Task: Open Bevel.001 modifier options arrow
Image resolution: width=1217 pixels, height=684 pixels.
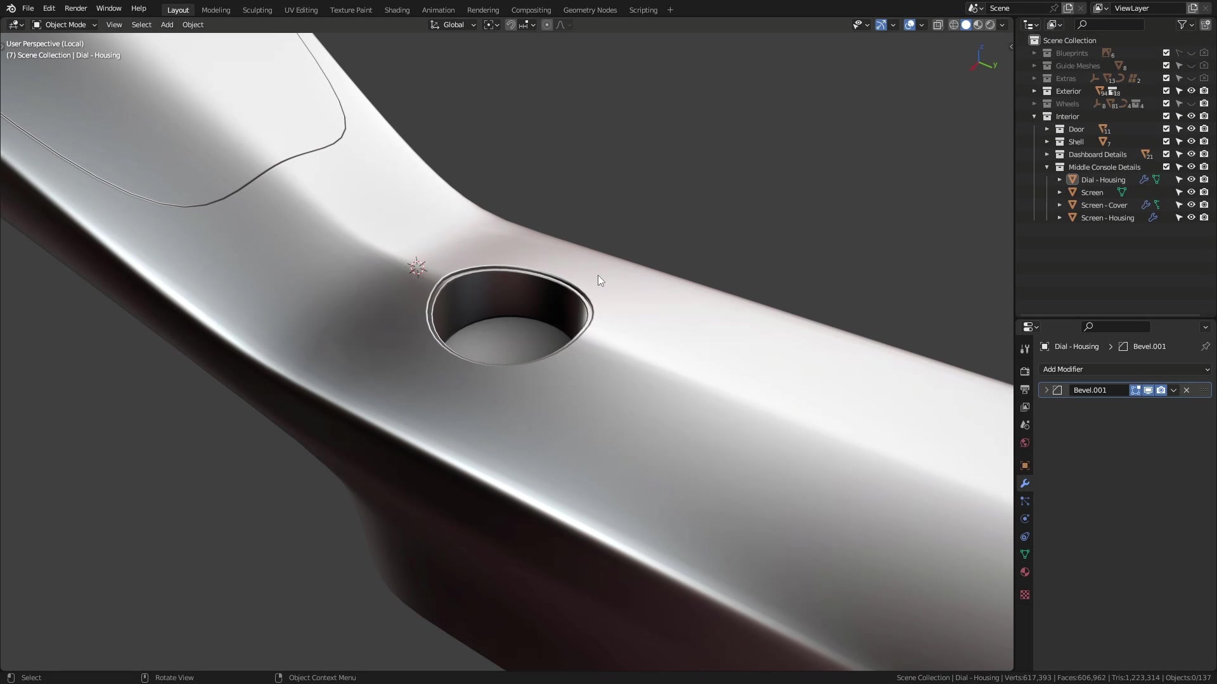Action: 1173,390
